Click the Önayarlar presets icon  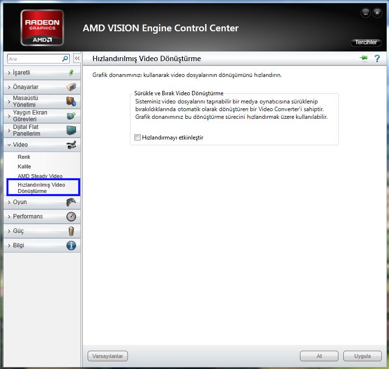71,87
